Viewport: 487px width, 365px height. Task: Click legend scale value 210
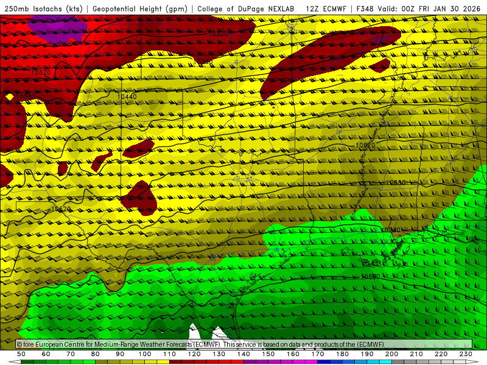coord(416,354)
